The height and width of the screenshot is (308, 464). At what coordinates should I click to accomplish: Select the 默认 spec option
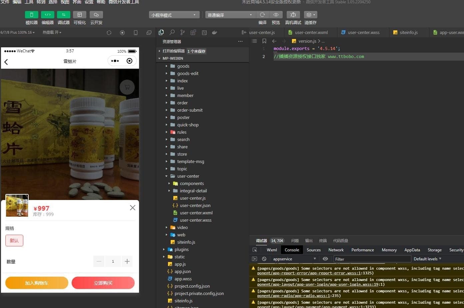(14, 240)
